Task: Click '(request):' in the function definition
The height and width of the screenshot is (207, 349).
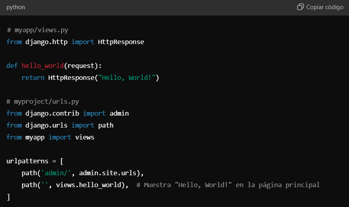Action: tap(83, 66)
